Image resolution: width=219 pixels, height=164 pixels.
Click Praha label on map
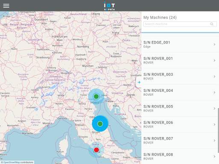click(115, 32)
